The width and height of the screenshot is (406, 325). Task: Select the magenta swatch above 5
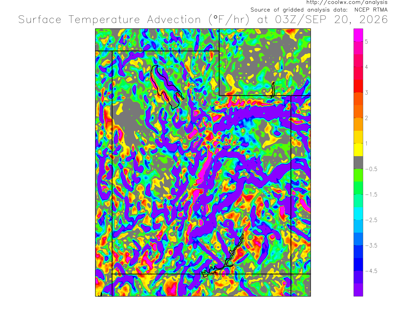358,35
